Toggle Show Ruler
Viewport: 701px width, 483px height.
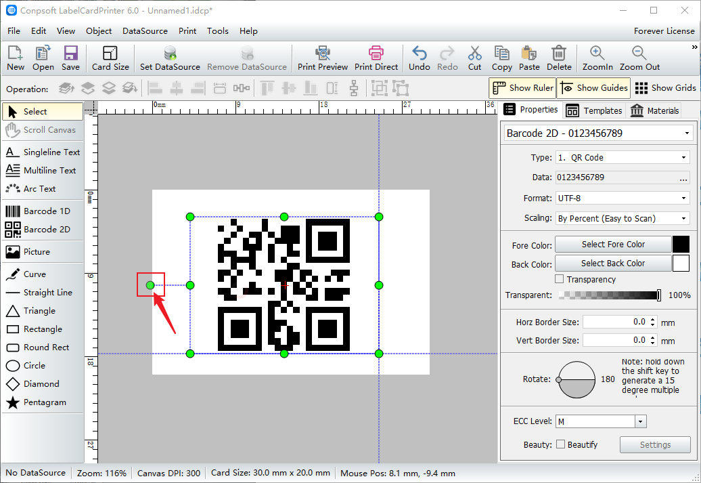[522, 88]
